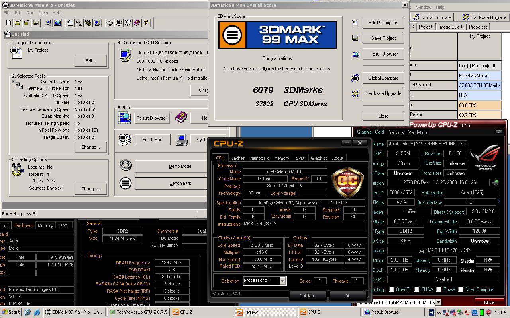Click the Intel Celeron M 380 name field
The width and height of the screenshot is (510, 318).
(x=285, y=172)
